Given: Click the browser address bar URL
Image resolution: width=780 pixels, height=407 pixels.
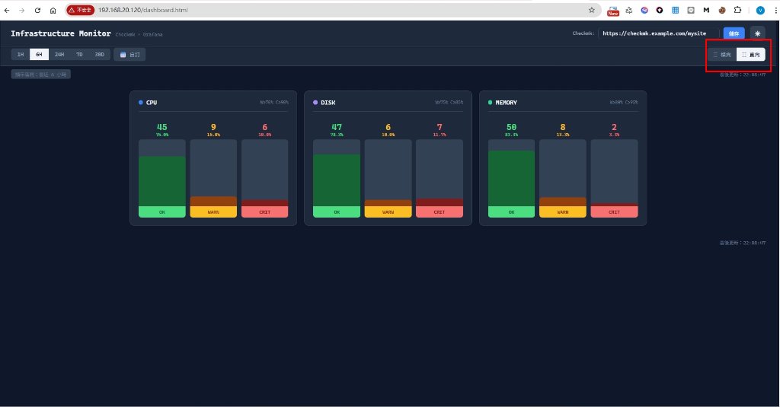Looking at the screenshot, I should (x=142, y=10).
